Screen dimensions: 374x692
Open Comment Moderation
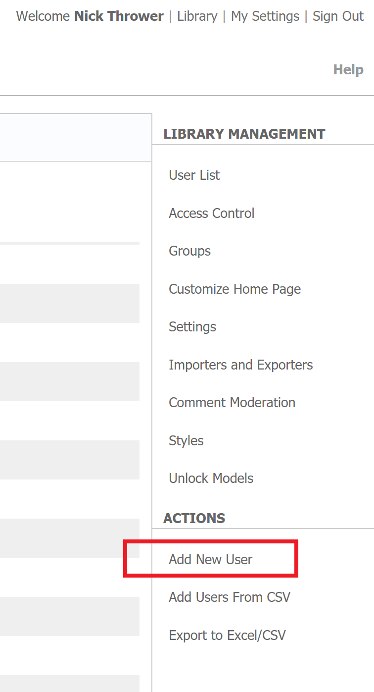232,403
